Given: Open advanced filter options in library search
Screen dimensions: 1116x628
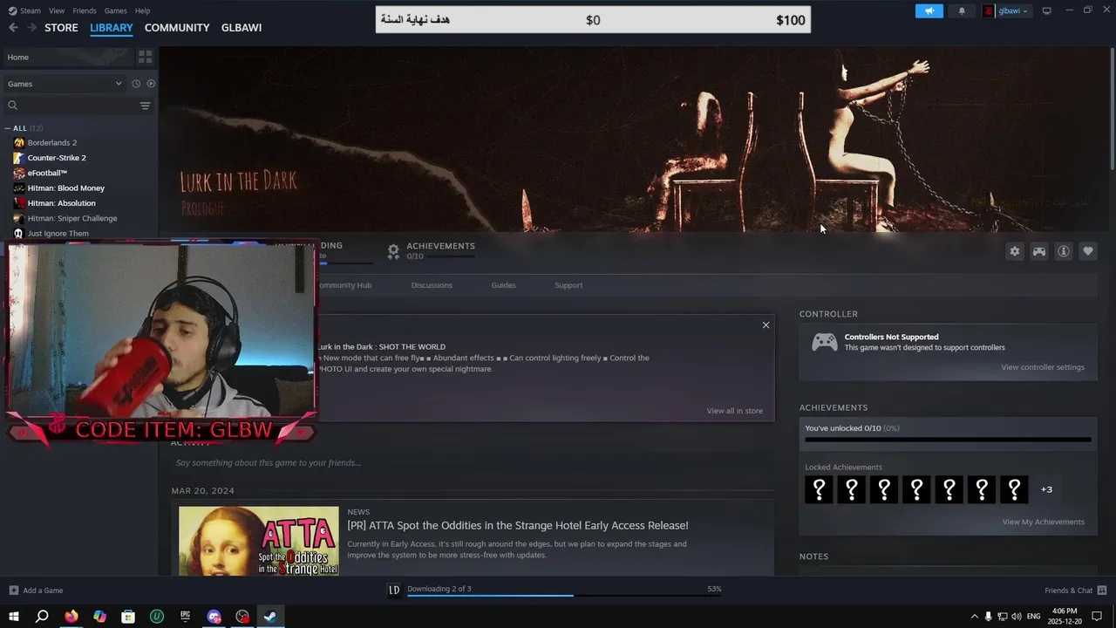Looking at the screenshot, I should point(146,106).
